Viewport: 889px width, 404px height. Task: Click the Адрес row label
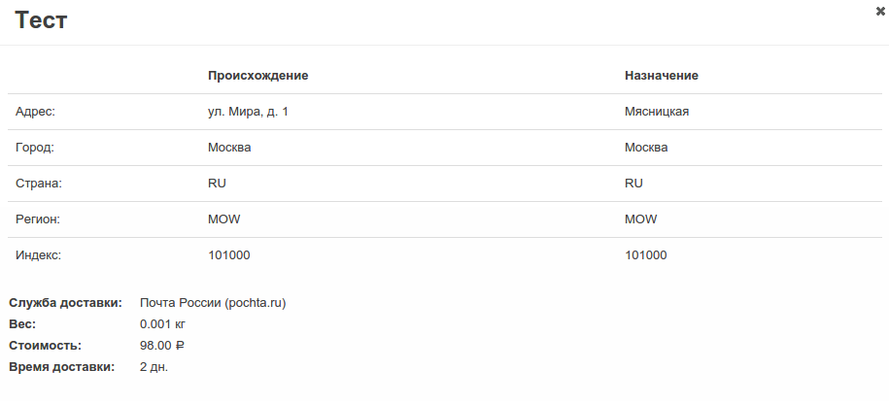click(x=36, y=112)
